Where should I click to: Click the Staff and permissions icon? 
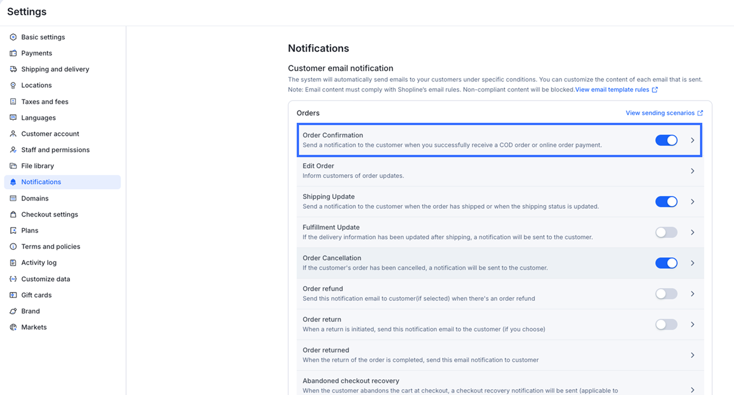[13, 150]
